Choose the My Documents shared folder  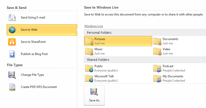click(x=179, y=78)
